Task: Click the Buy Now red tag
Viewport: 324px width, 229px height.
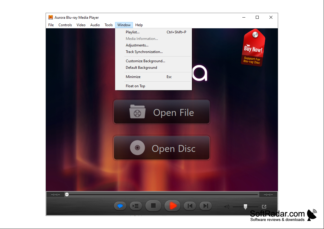Action: pyautogui.click(x=253, y=48)
